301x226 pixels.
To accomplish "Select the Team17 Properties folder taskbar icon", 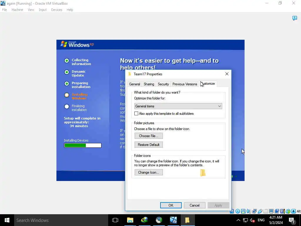I will [188, 220].
